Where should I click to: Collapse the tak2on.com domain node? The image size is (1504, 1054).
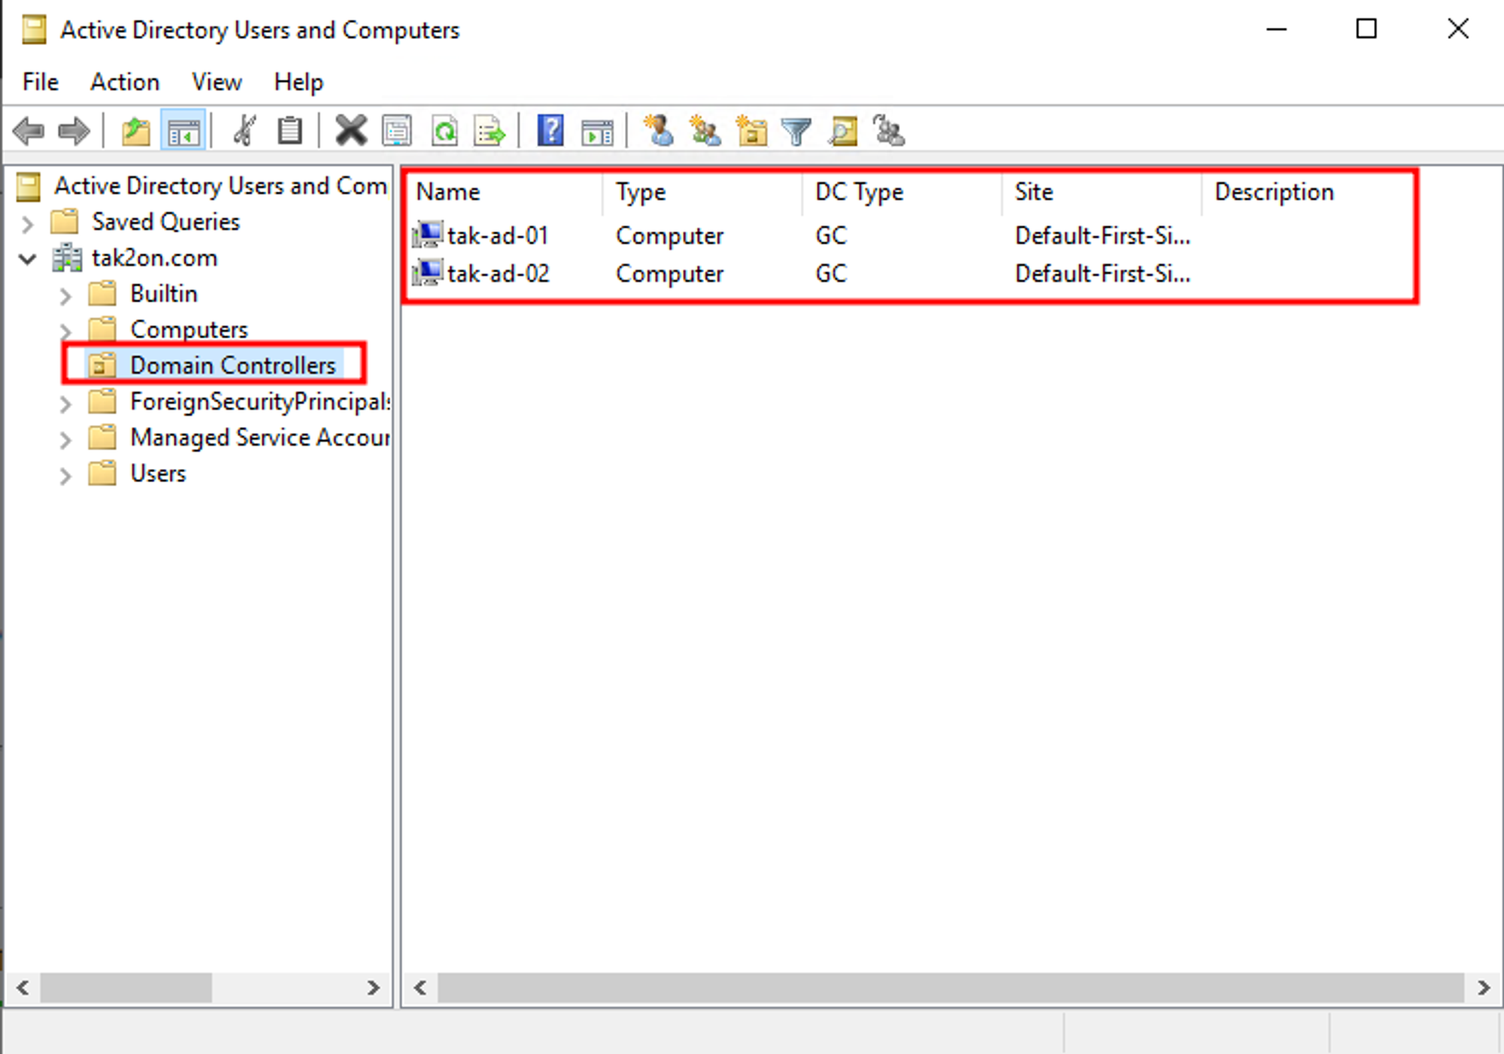[28, 259]
